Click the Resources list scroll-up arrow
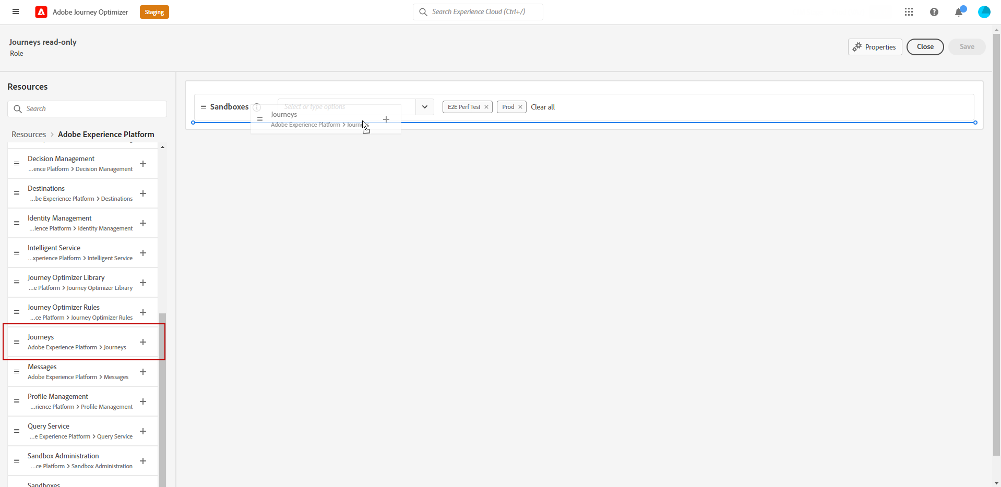Image resolution: width=1001 pixels, height=487 pixels. point(163,148)
